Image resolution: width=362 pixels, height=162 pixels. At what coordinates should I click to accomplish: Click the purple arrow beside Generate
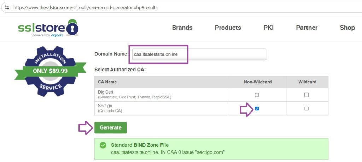pyautogui.click(x=86, y=128)
